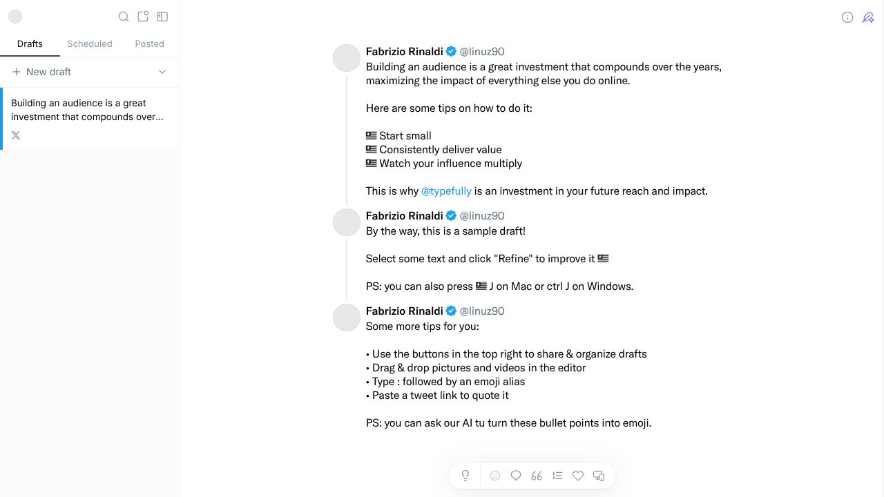Select the Drafts tab

pyautogui.click(x=30, y=43)
